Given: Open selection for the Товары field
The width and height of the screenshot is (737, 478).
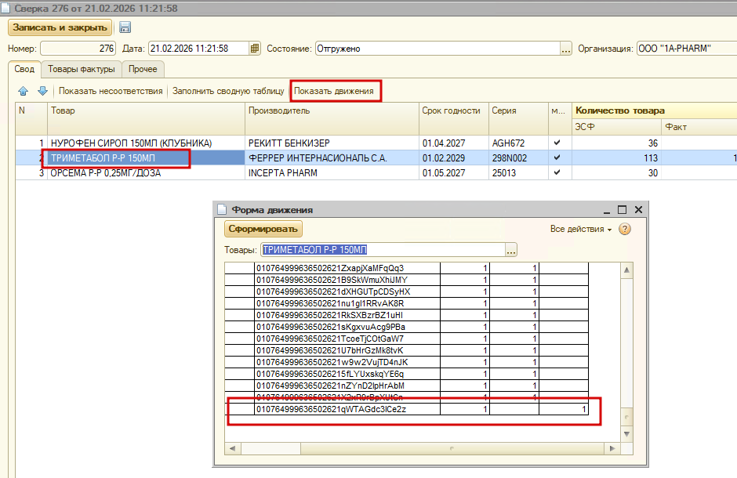Looking at the screenshot, I should tap(511, 251).
